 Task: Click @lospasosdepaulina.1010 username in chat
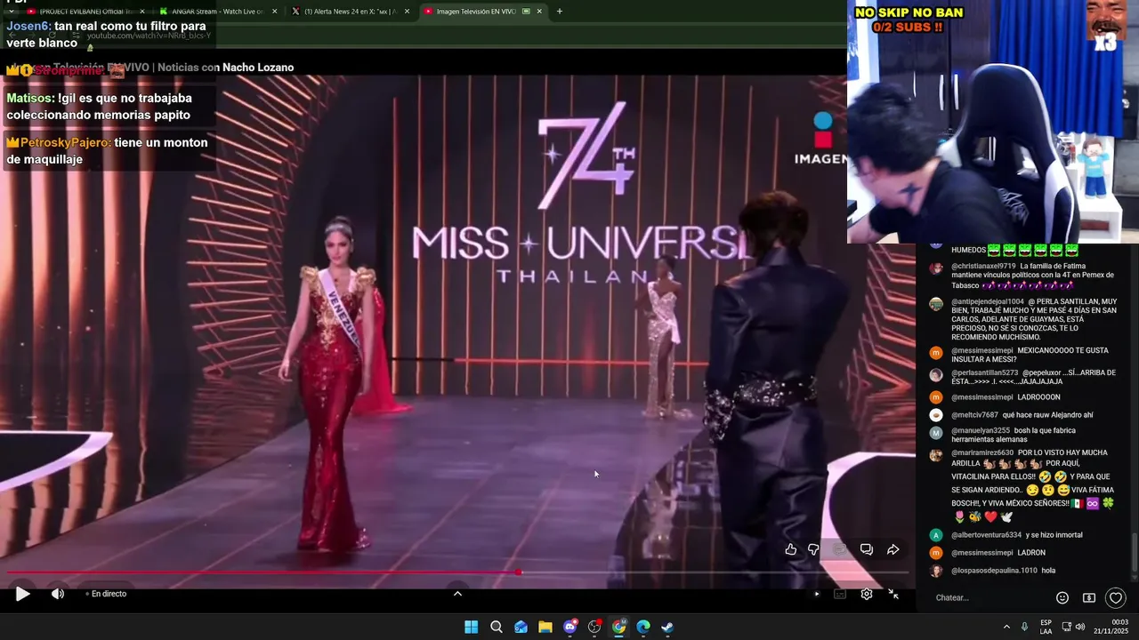994,571
